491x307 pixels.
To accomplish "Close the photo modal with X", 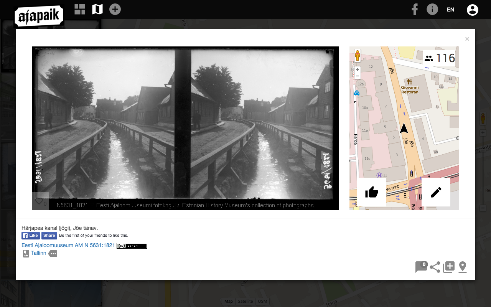I will pos(467,39).
